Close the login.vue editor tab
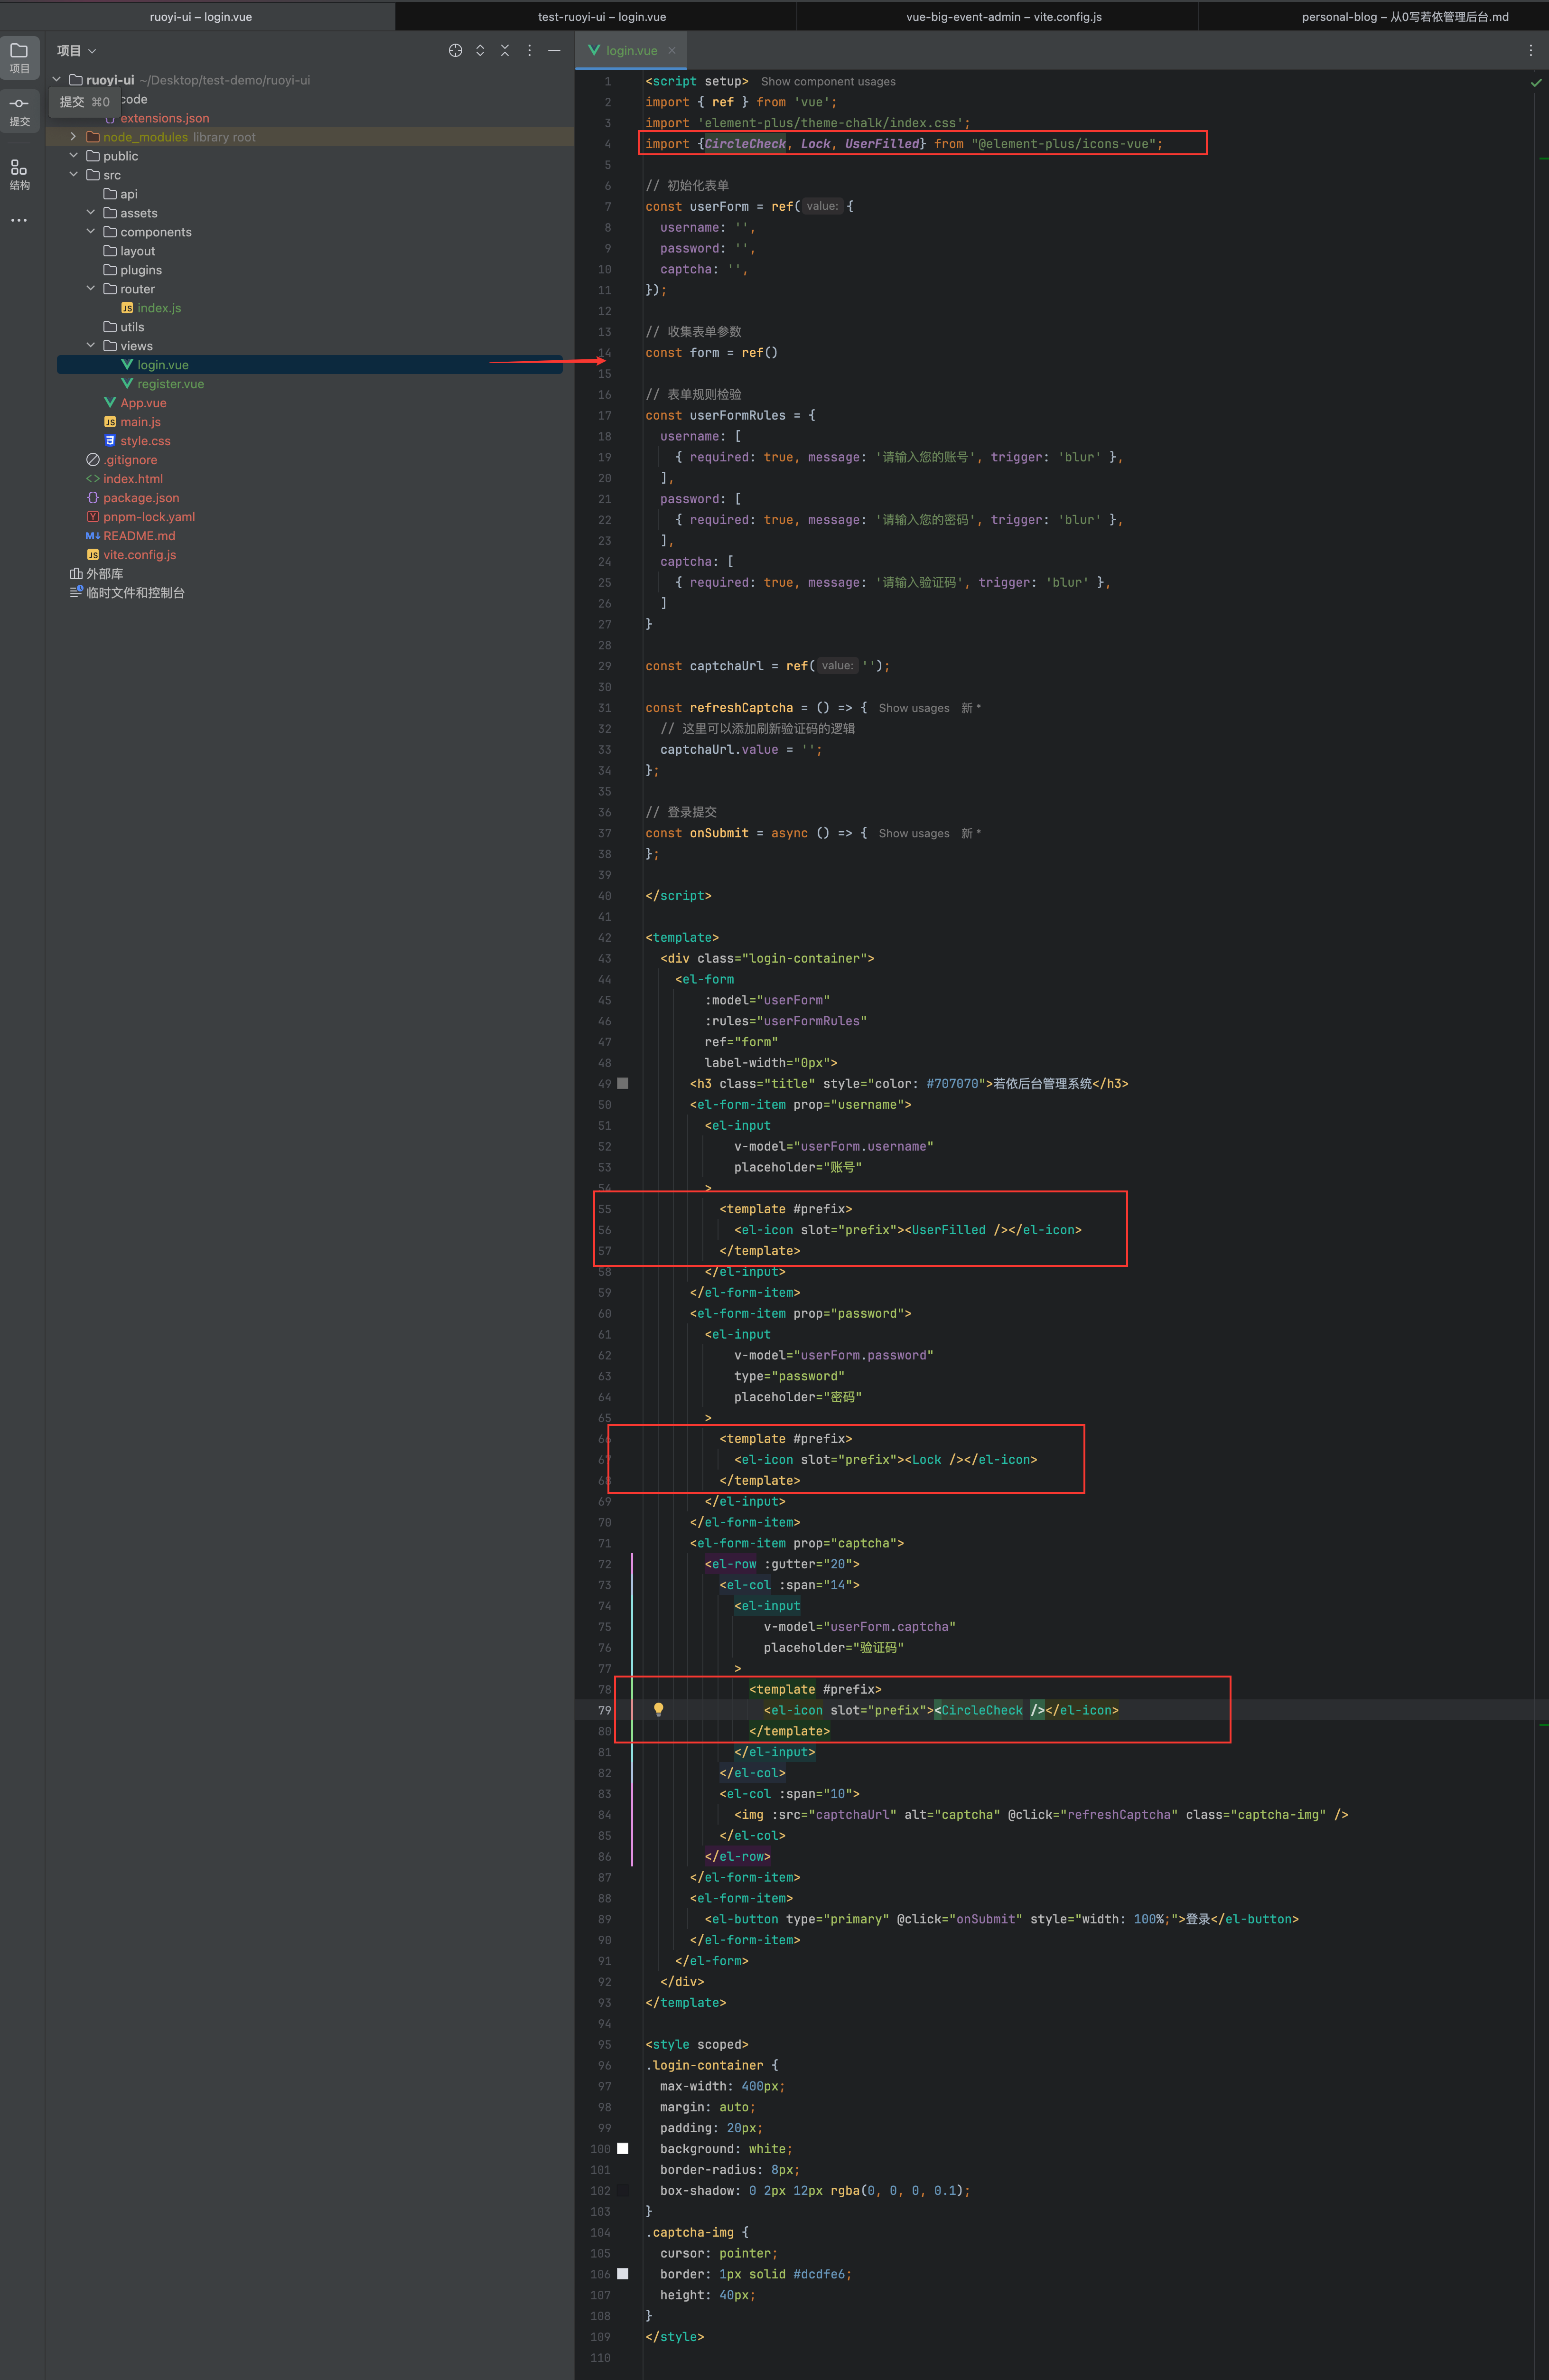This screenshot has width=1549, height=2380. point(672,50)
